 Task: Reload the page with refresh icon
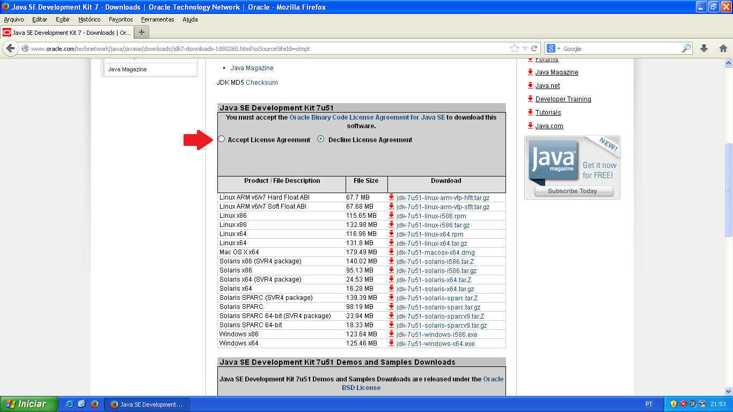coord(534,48)
